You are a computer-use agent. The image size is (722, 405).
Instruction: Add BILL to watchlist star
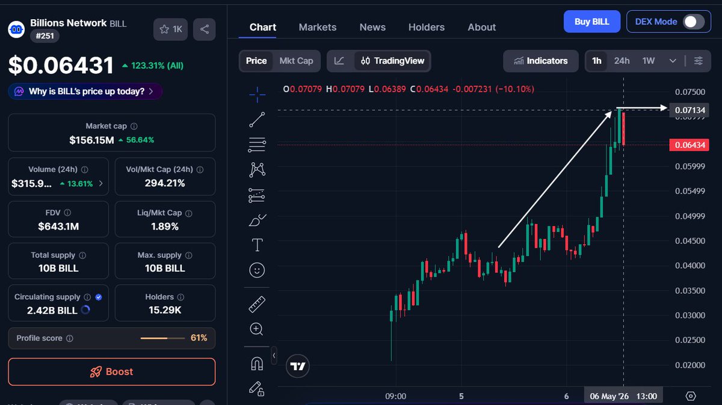pos(171,29)
